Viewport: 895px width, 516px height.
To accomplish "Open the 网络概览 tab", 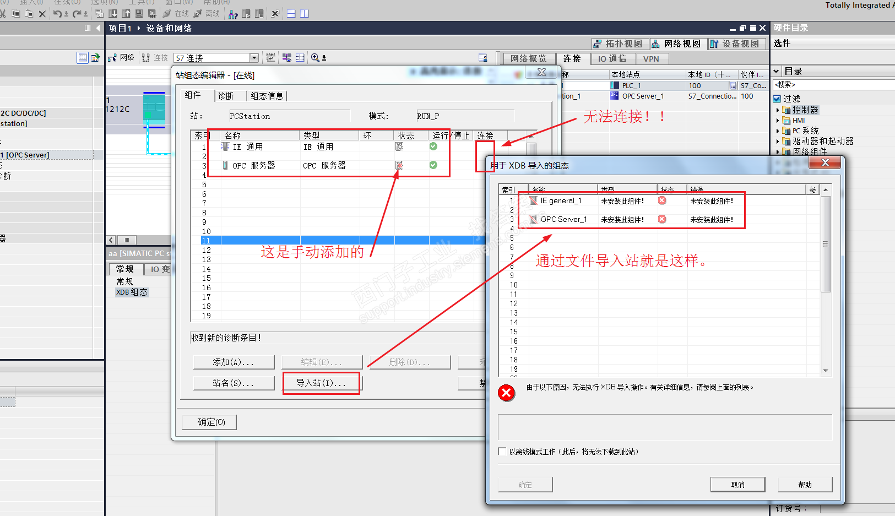I will [529, 59].
